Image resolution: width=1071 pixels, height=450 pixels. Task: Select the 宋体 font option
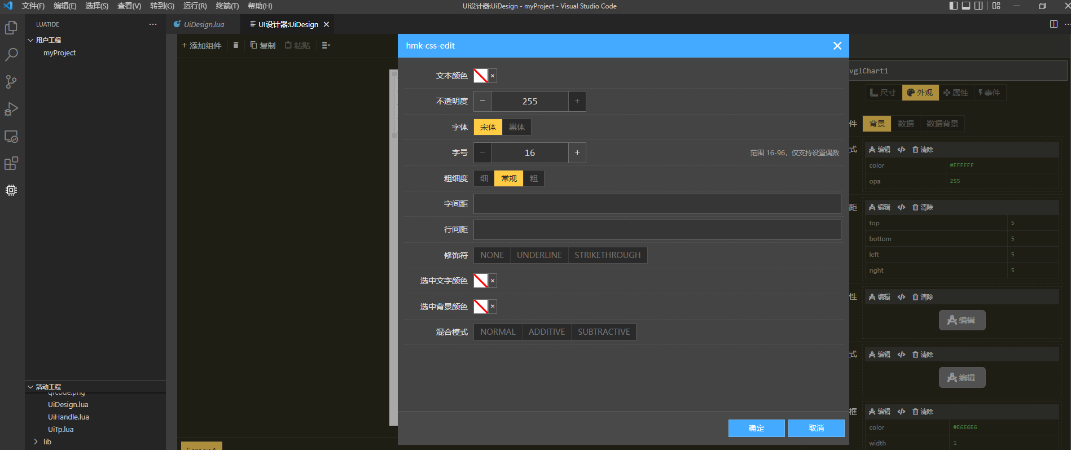(x=488, y=127)
